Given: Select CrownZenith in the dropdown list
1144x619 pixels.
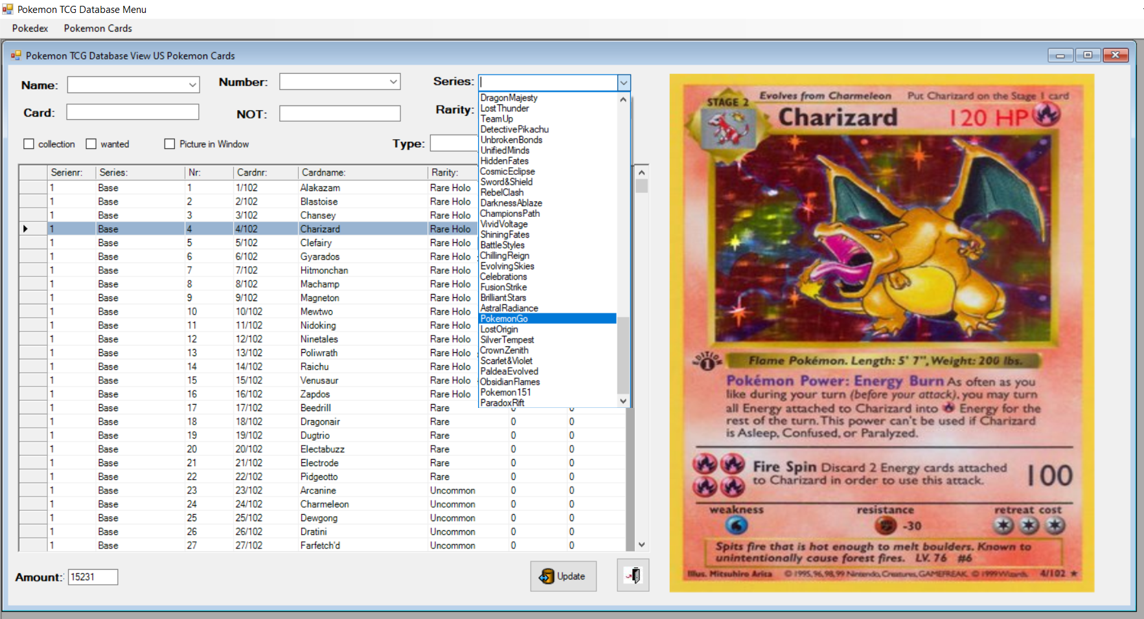Looking at the screenshot, I should point(547,350).
